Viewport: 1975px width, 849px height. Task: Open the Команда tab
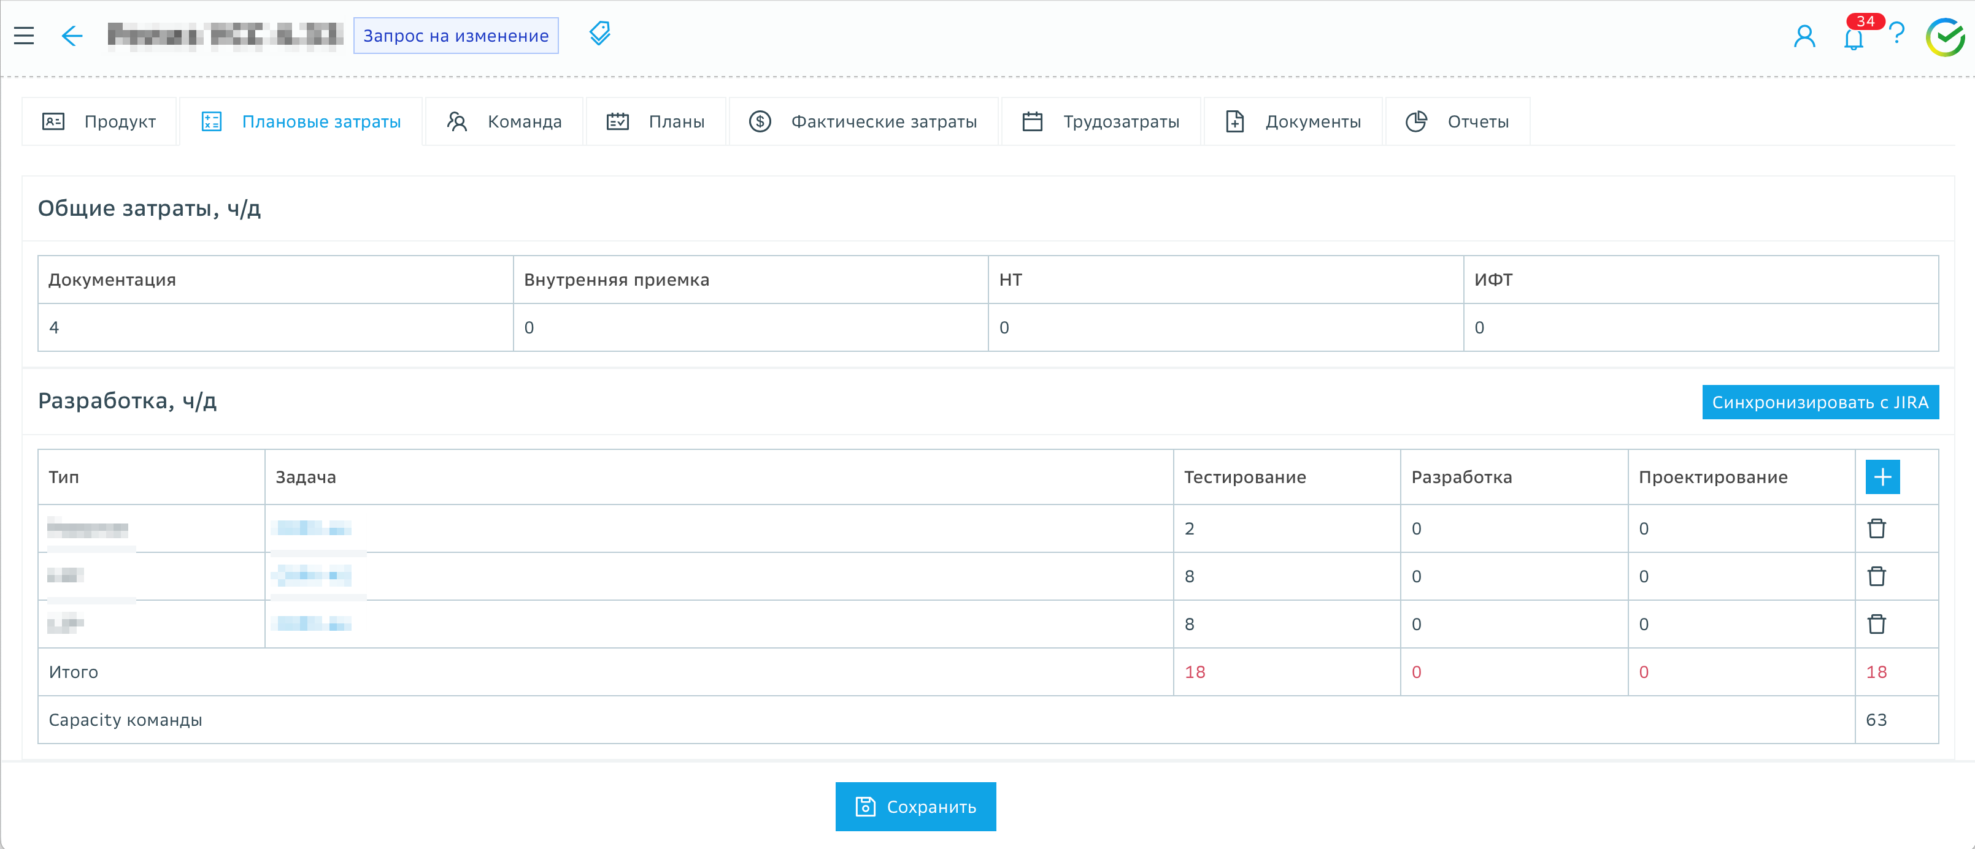504,121
